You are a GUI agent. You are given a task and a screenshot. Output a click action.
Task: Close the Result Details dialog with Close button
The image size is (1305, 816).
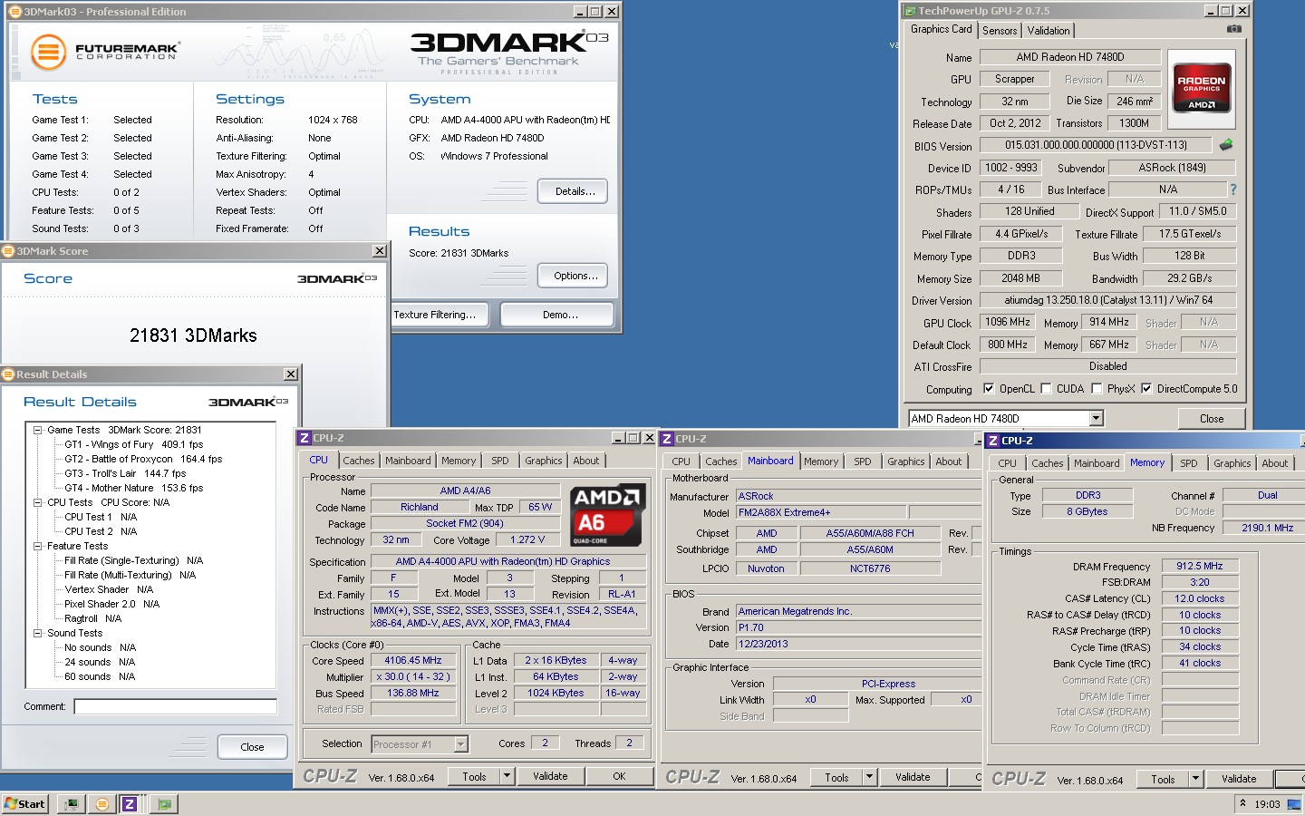pos(252,747)
